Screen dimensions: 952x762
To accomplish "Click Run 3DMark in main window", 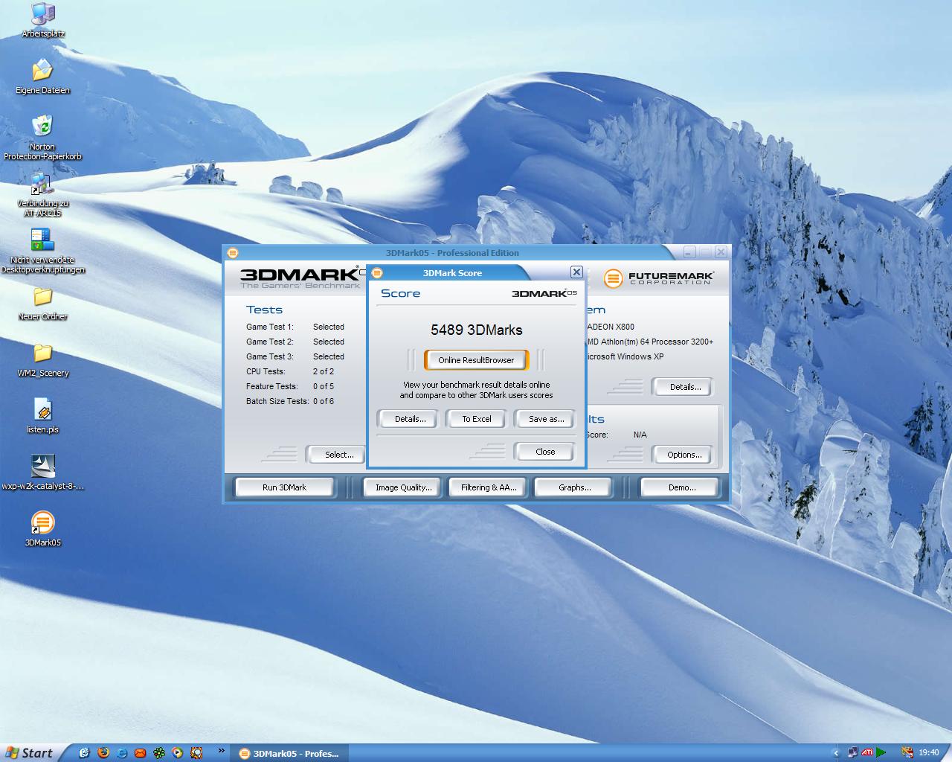I will [x=284, y=487].
